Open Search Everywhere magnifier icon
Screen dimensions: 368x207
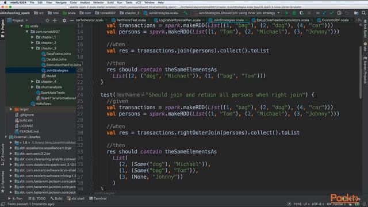(363, 13)
